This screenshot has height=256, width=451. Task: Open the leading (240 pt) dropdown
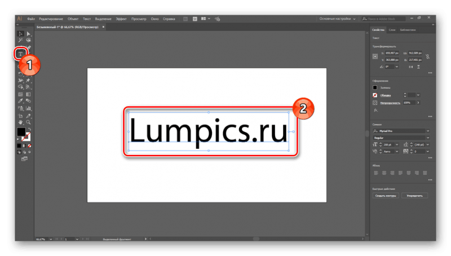428,145
